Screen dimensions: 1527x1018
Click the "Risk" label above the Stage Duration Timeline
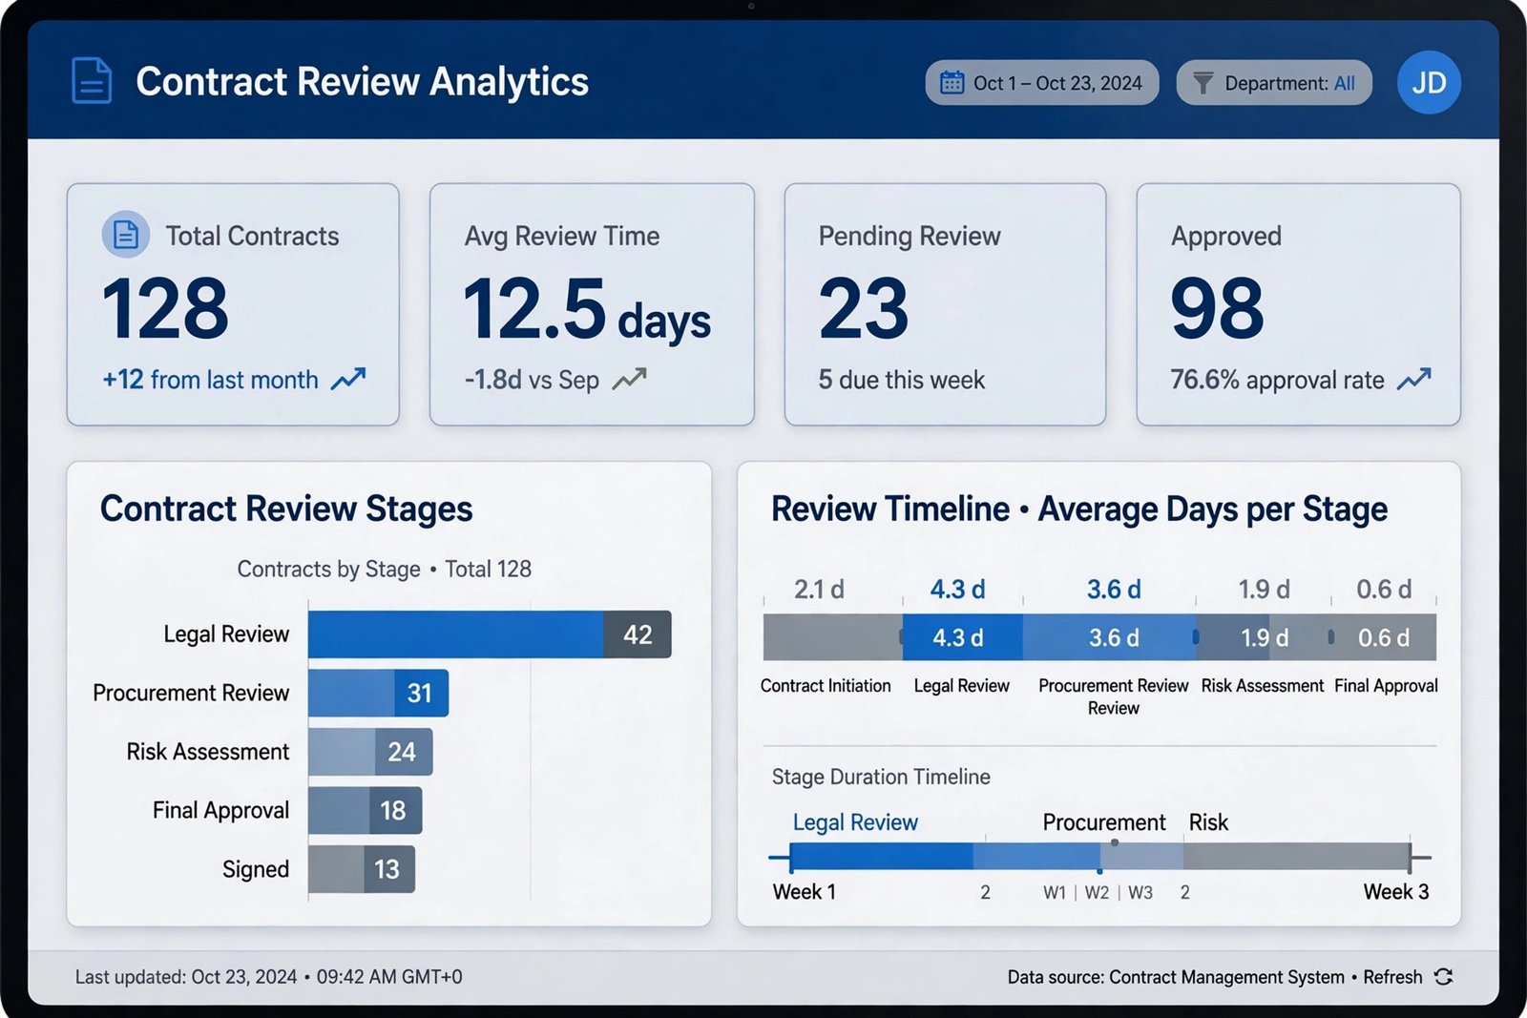click(x=1208, y=822)
